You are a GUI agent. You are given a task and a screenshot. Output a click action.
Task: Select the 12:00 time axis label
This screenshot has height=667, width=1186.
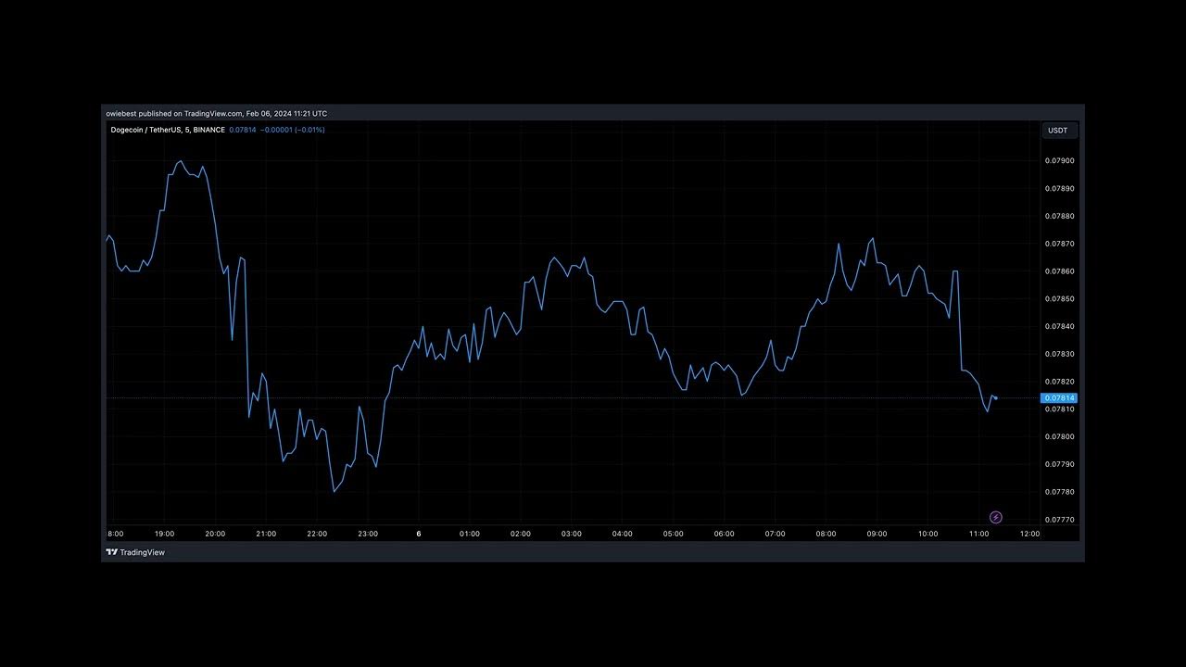click(1029, 535)
